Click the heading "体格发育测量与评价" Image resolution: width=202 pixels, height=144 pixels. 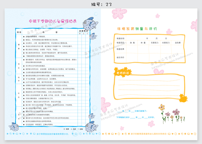(x=137, y=29)
